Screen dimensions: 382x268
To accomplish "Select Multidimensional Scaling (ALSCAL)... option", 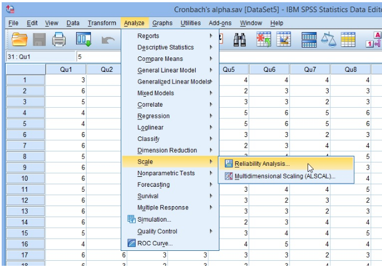I will click(286, 176).
